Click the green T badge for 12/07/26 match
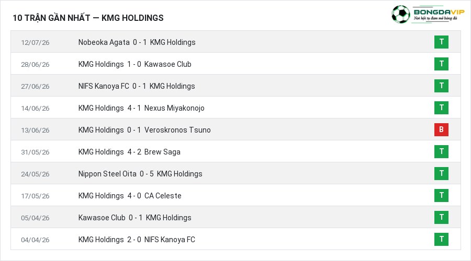This screenshot has width=471, height=261. (441, 42)
